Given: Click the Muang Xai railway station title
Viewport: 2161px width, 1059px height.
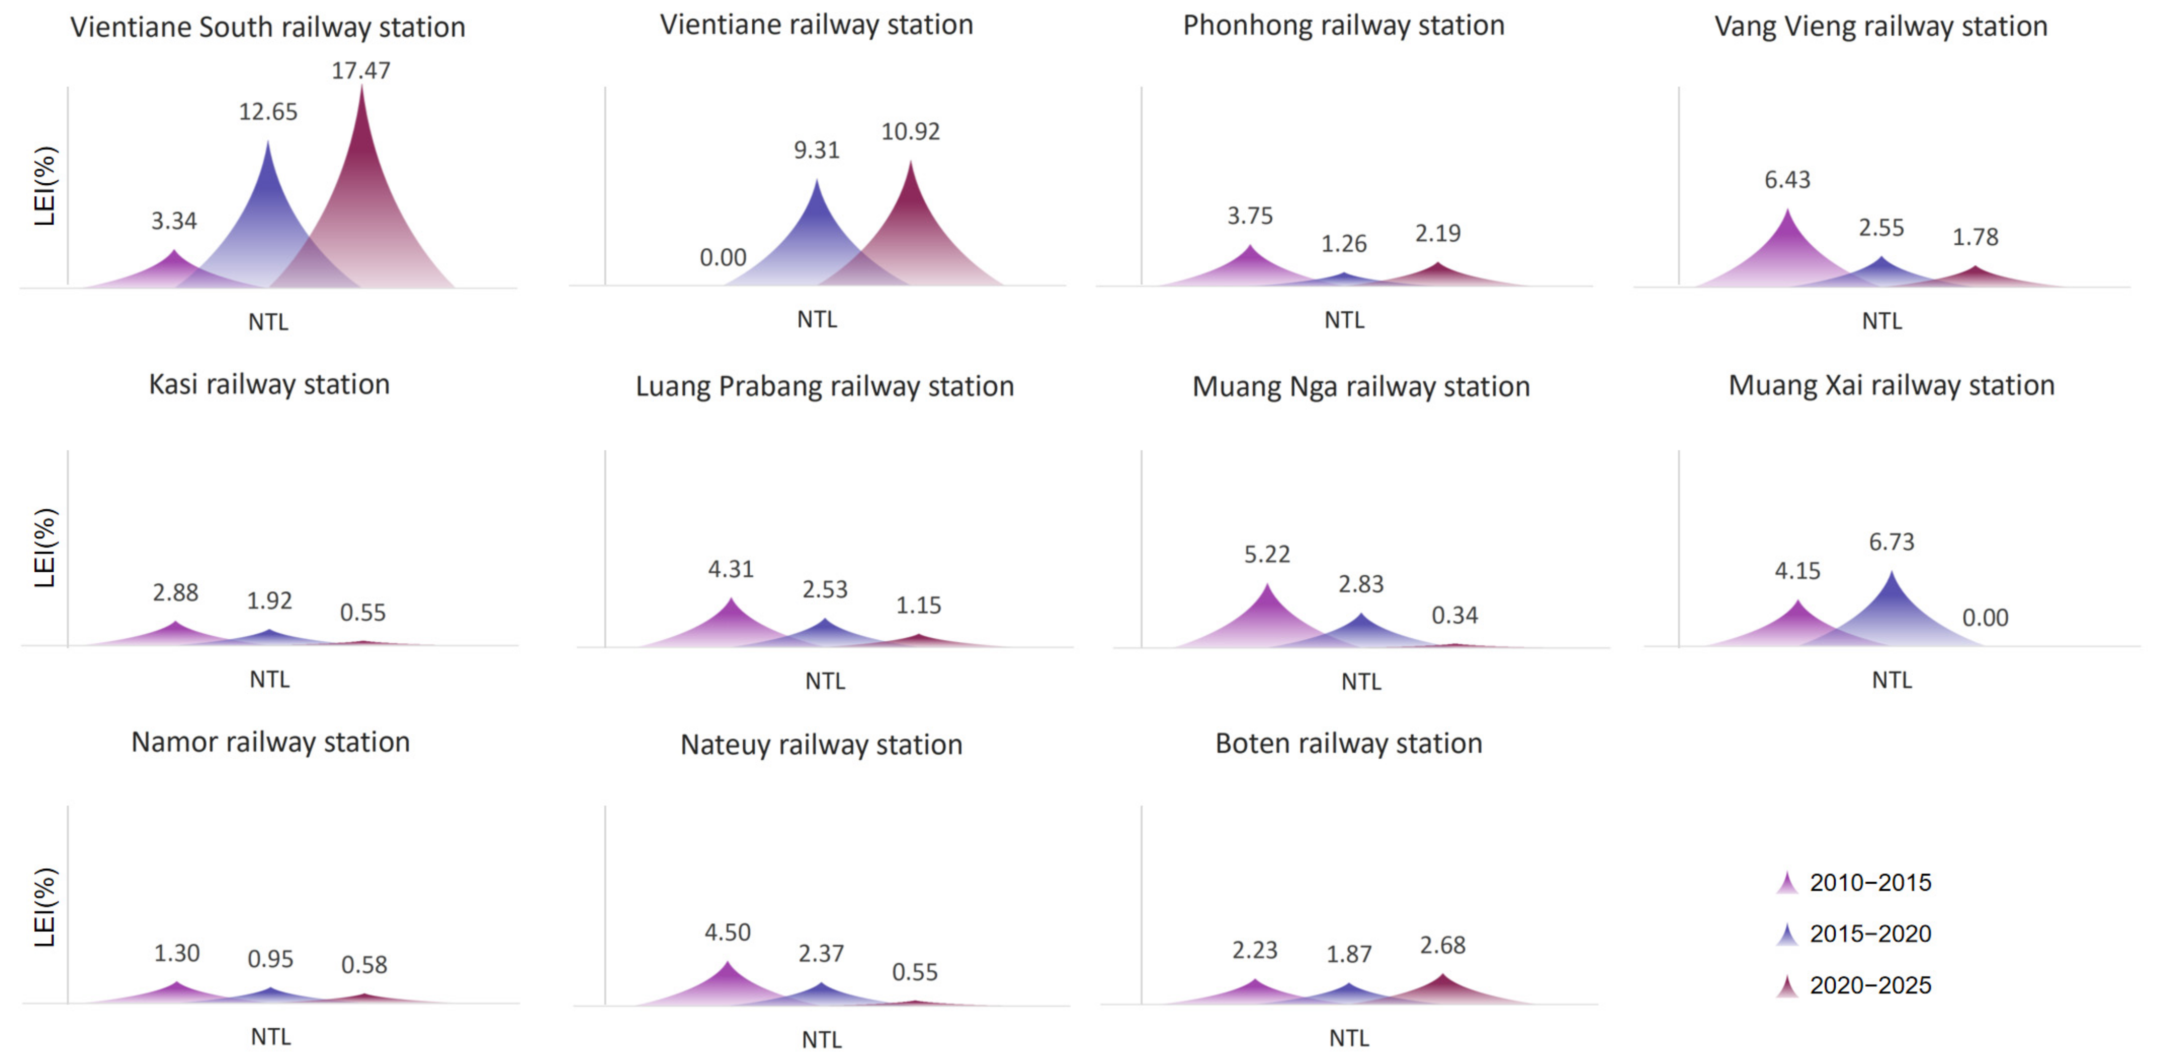Looking at the screenshot, I should (x=1892, y=386).
